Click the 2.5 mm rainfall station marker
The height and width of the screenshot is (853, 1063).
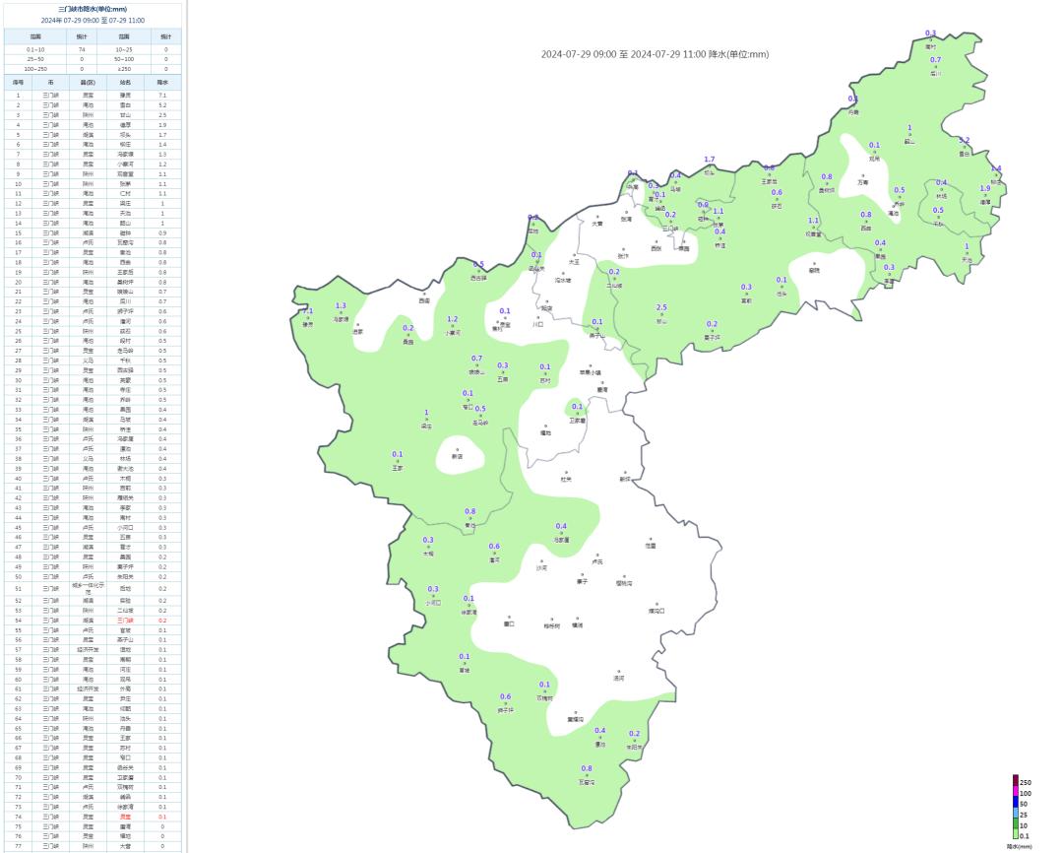coord(661,314)
